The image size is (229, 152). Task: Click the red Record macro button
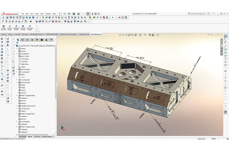click(119, 17)
